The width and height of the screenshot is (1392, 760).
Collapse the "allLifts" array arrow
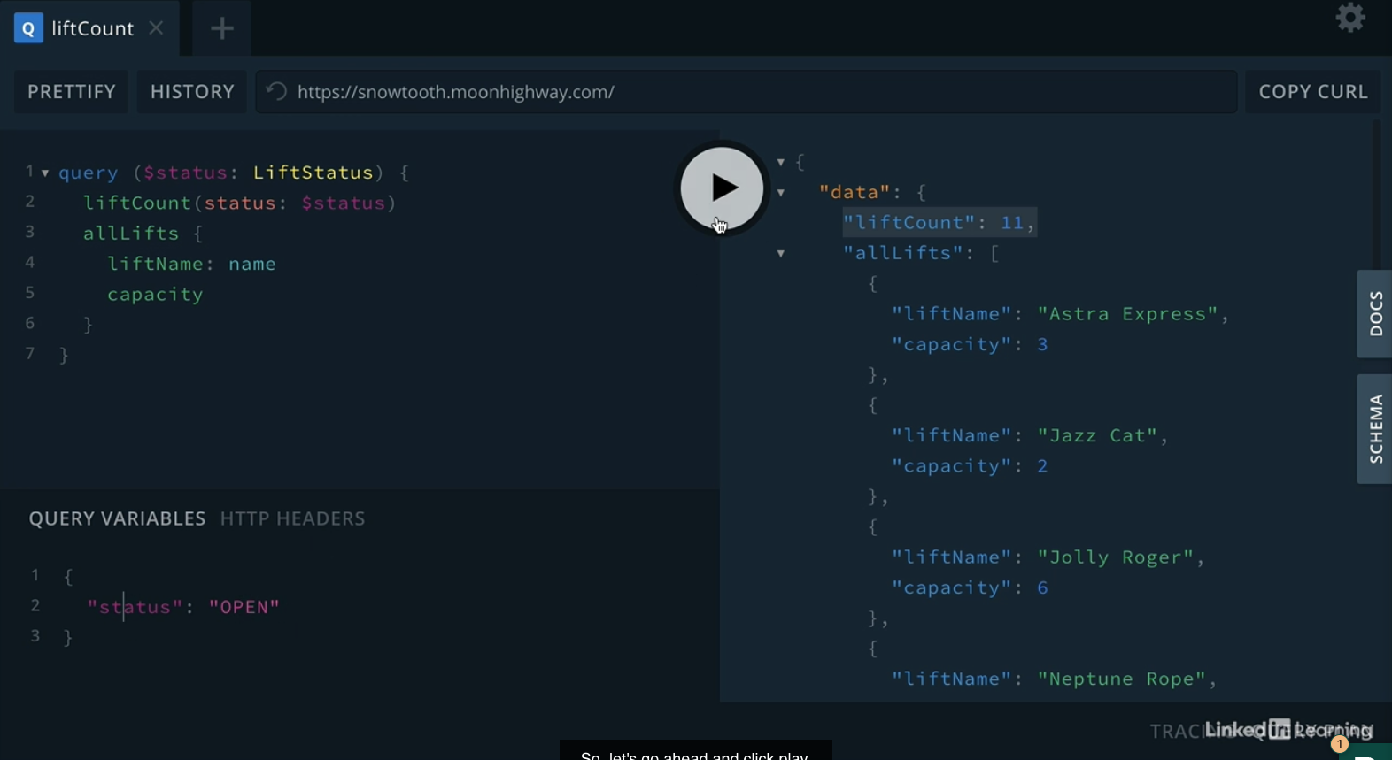(781, 254)
